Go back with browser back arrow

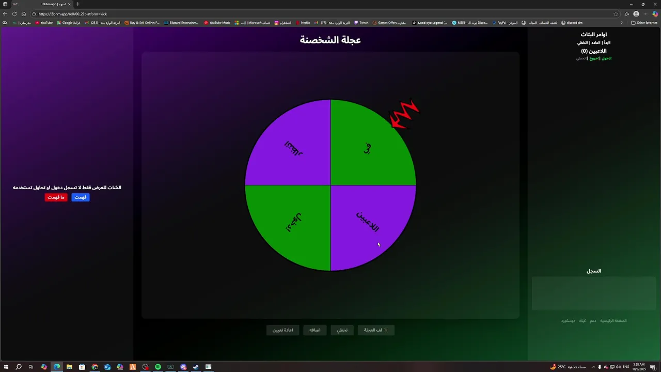[5, 14]
